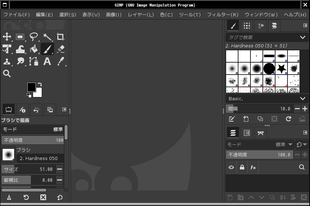The height and width of the screenshot is (206, 310).
Task: Swap foreground and background colors
Action: [x=40, y=84]
